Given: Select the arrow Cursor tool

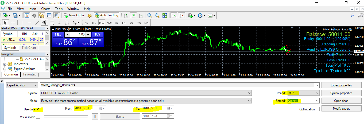Looking at the screenshot, I should click(x=5, y=23).
